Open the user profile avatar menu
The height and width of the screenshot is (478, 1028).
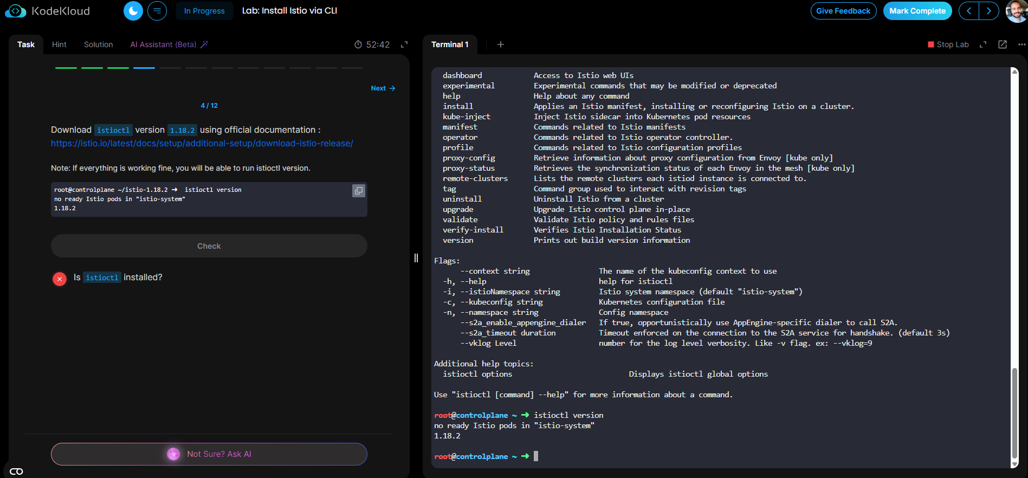point(1016,11)
